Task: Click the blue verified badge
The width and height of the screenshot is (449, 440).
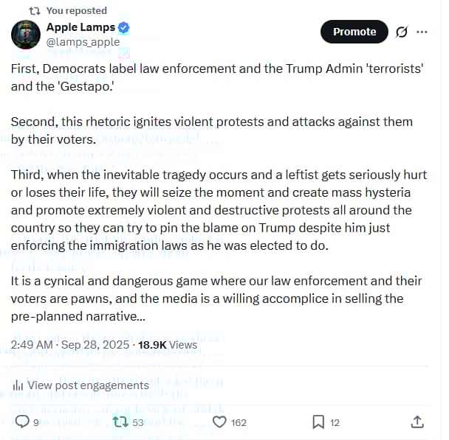Action: click(125, 28)
